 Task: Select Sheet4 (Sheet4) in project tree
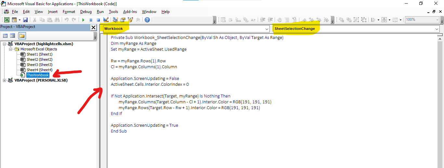39,70
